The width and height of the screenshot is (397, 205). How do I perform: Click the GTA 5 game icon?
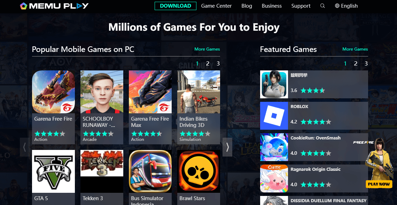tap(53, 171)
